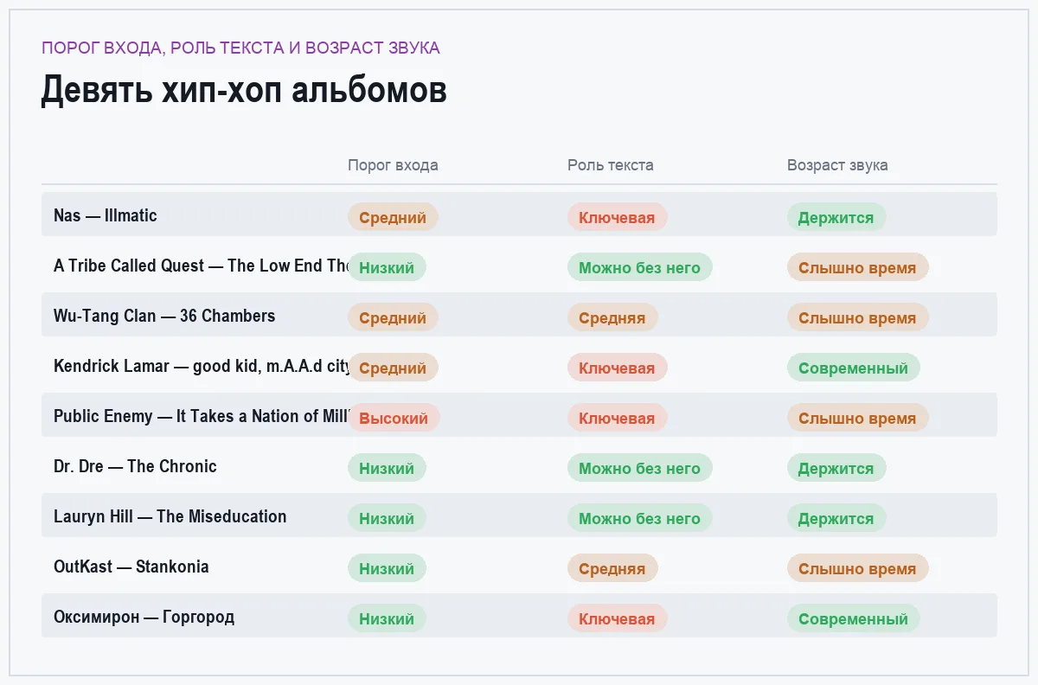Click the Dr. Dre — The Chronic title
Viewport: 1038px width, 685px height.
coord(135,466)
